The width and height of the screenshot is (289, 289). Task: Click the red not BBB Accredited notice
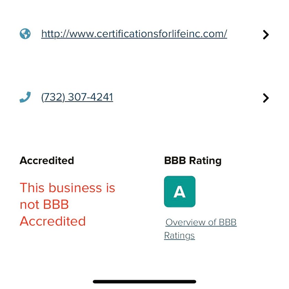67,204
